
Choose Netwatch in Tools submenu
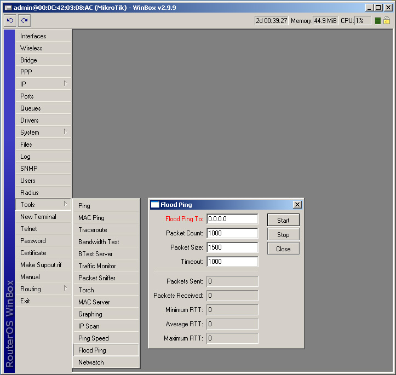[x=106, y=362]
